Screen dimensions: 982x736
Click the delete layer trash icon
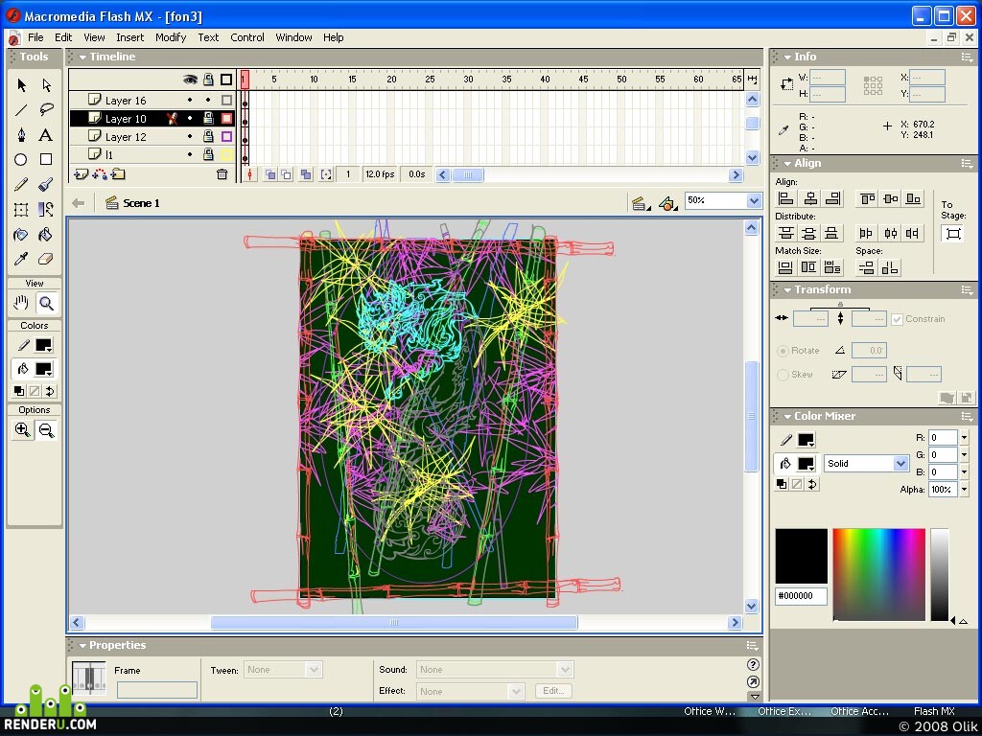coord(222,174)
